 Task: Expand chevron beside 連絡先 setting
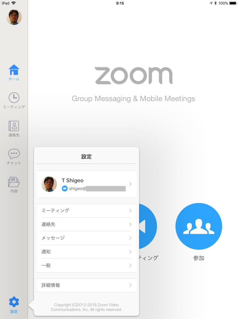130,224
